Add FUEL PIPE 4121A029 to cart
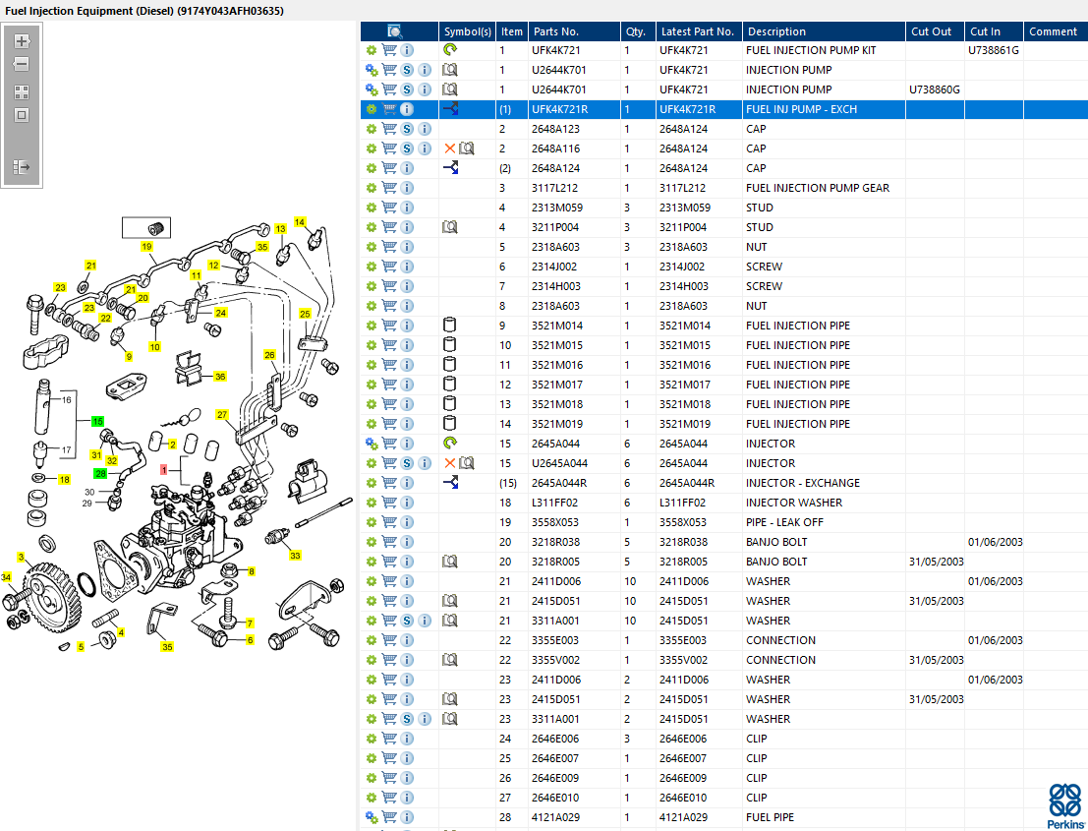Viewport: 1088px width, 831px height. coord(389,817)
